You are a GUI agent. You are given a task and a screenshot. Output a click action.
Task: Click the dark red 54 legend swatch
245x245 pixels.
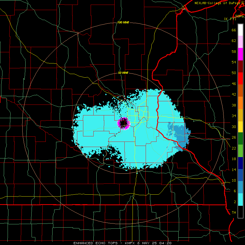[240, 66]
